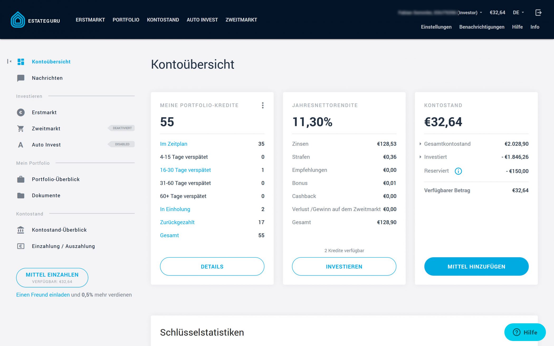Open Nachrichten via the chat bubble icon
This screenshot has width=554, height=346.
click(x=20, y=78)
